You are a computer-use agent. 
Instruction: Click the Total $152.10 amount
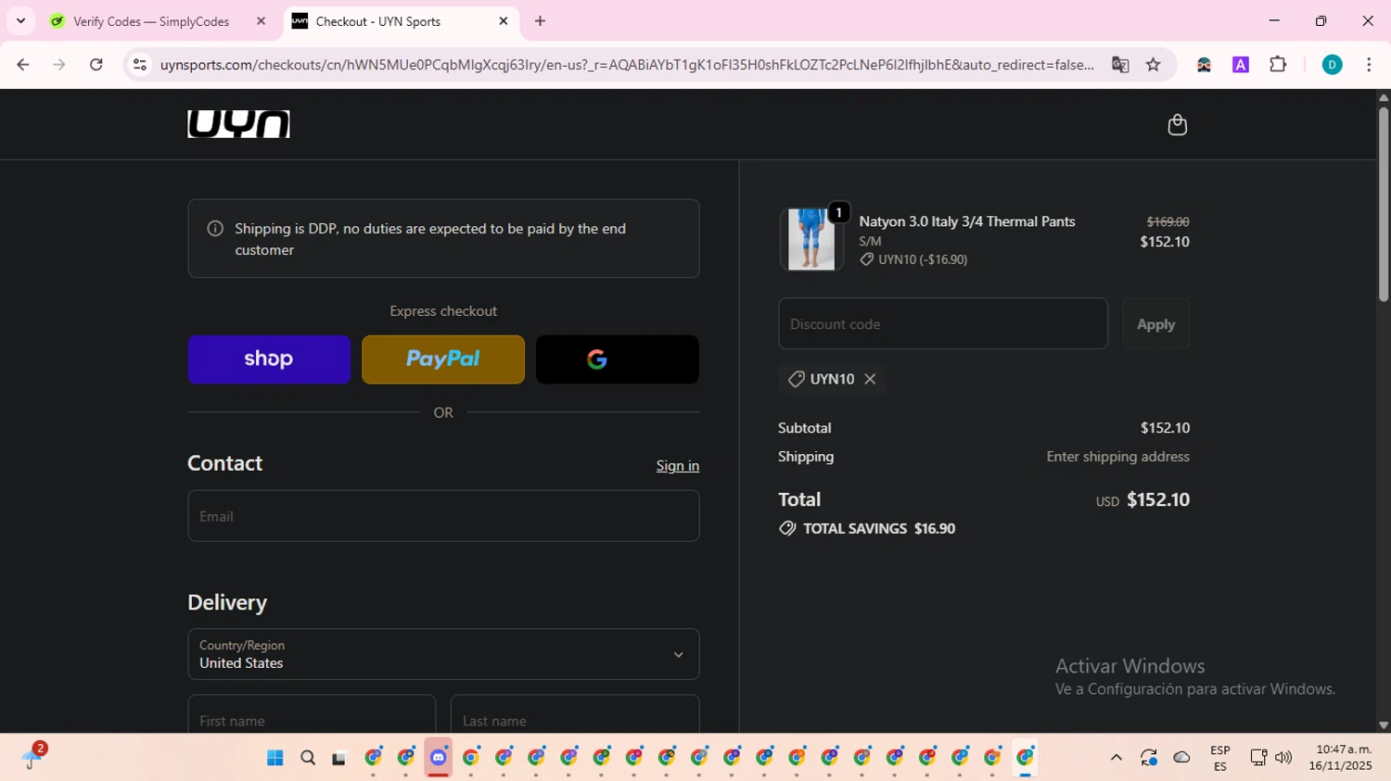click(1158, 500)
